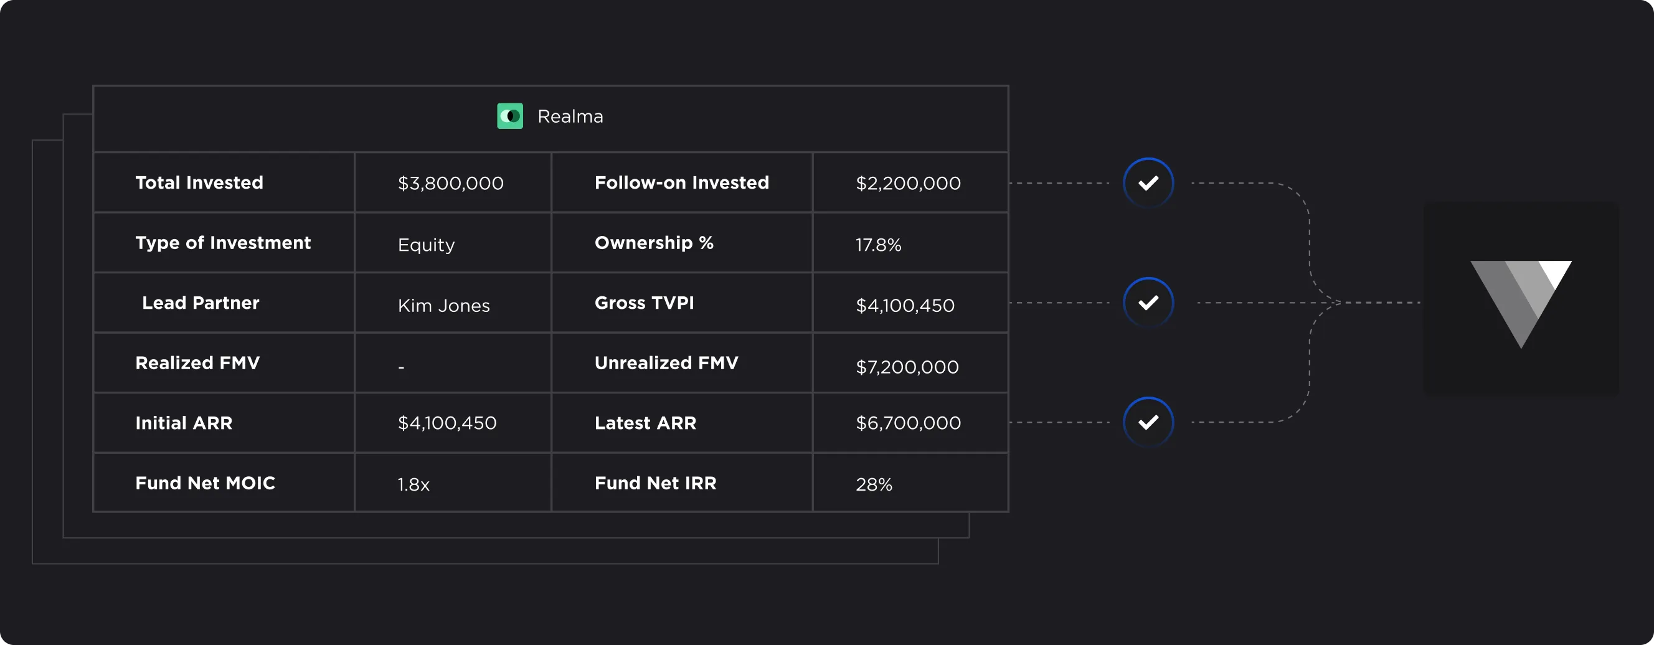Select the Kim Jones lead partner cell
1654x645 pixels.
443,306
